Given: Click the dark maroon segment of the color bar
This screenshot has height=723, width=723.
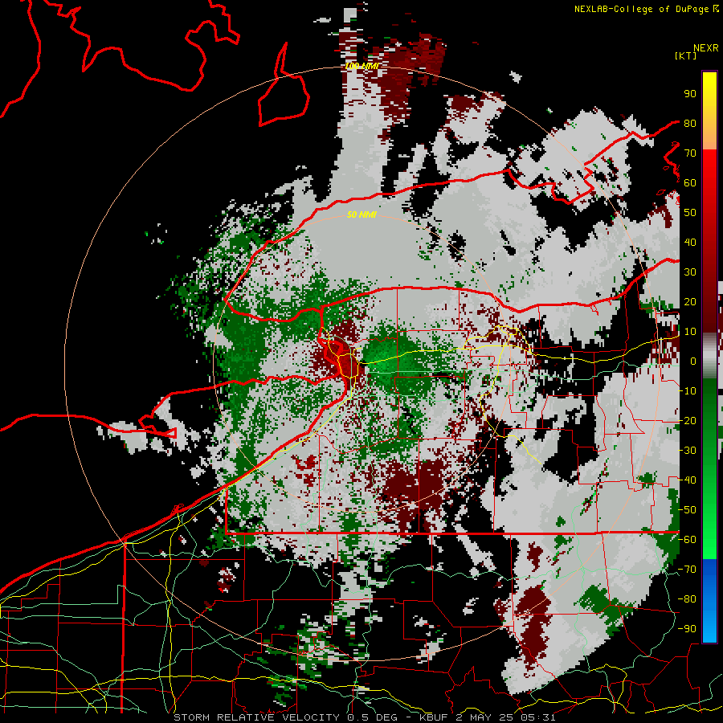Looking at the screenshot, I should (709, 304).
